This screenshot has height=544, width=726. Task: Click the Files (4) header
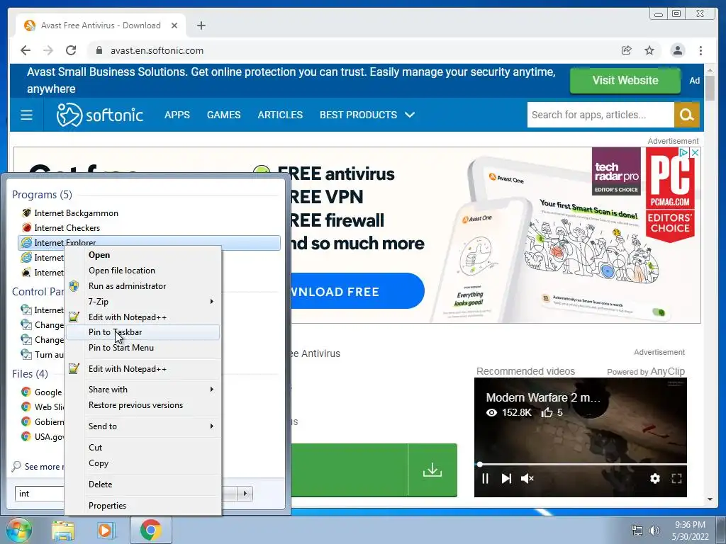coord(30,374)
